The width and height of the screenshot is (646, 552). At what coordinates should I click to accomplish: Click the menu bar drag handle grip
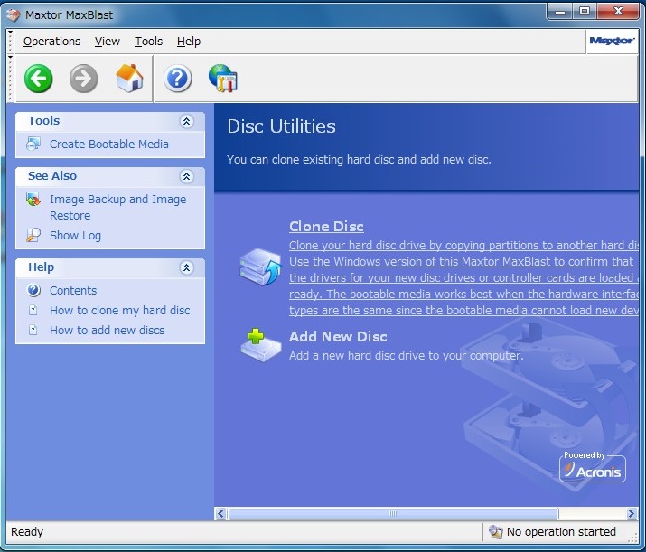point(11,42)
